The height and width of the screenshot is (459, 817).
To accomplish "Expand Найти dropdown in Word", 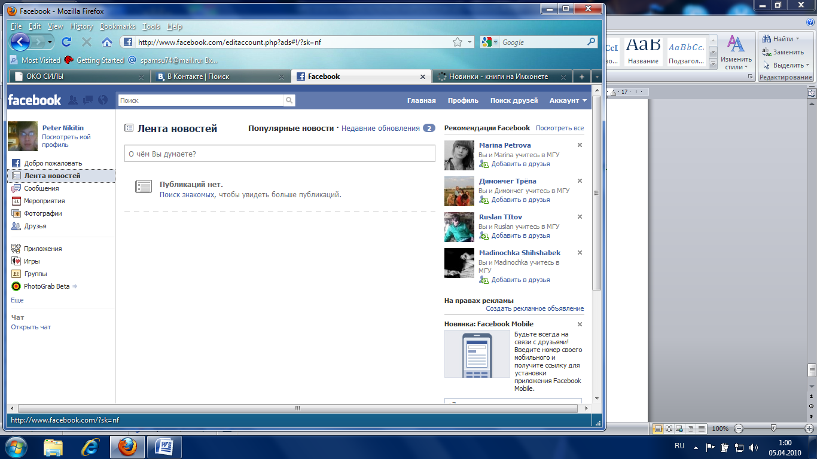I will coord(797,39).
